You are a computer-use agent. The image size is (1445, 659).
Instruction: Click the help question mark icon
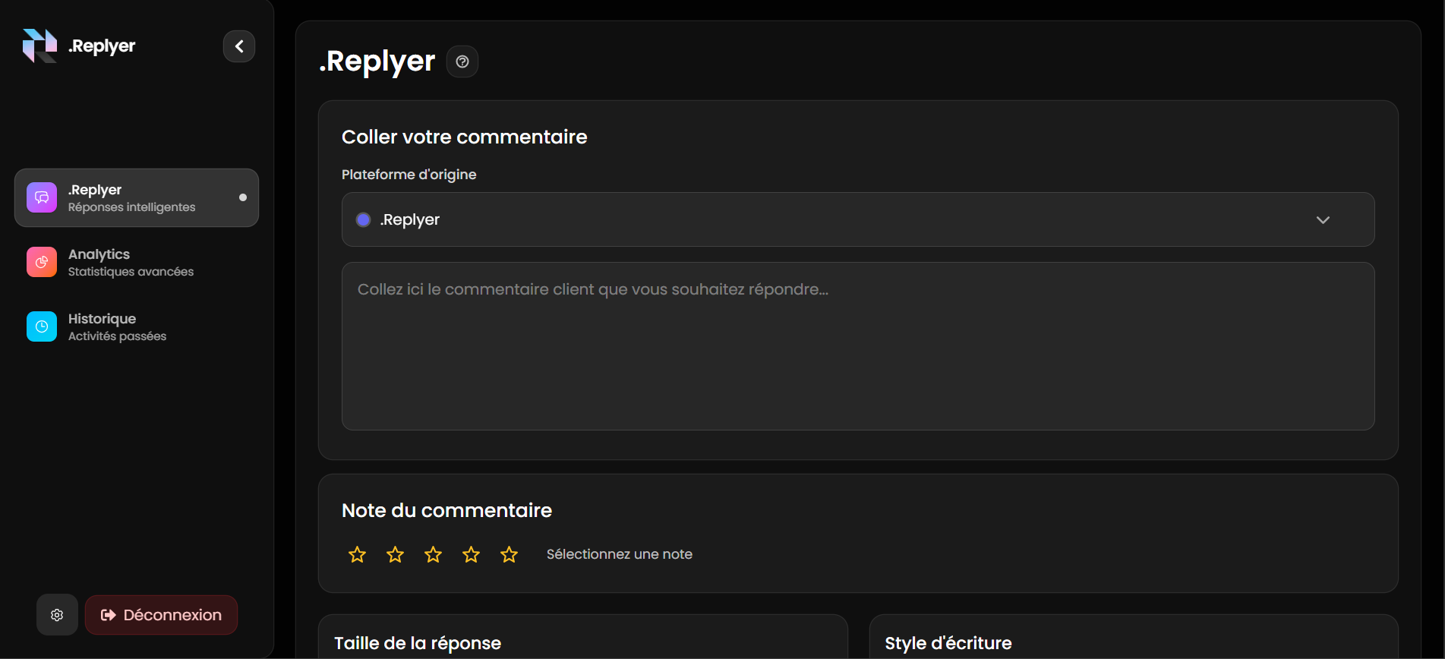tap(462, 61)
